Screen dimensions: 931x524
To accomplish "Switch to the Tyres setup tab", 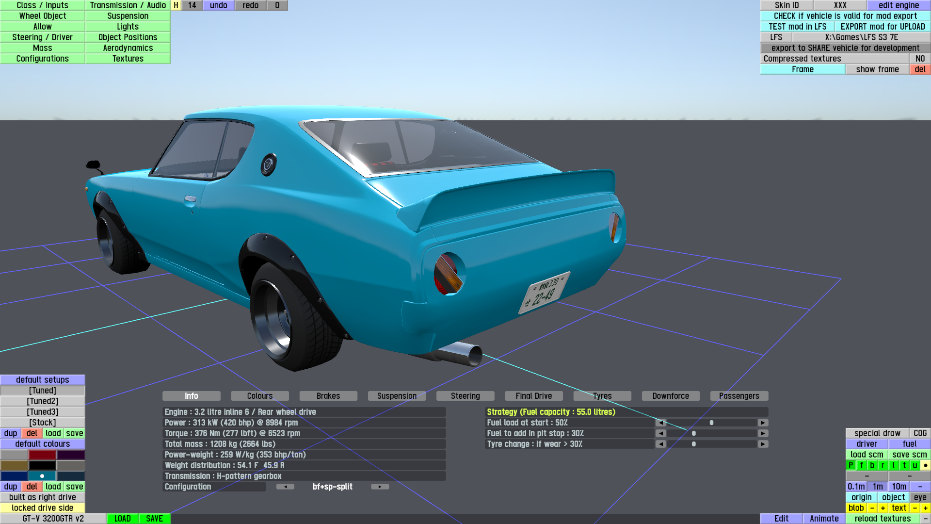I will coord(602,396).
